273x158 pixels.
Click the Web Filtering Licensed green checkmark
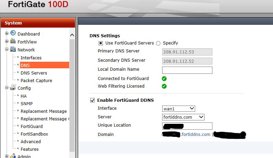pyautogui.click(x=164, y=86)
